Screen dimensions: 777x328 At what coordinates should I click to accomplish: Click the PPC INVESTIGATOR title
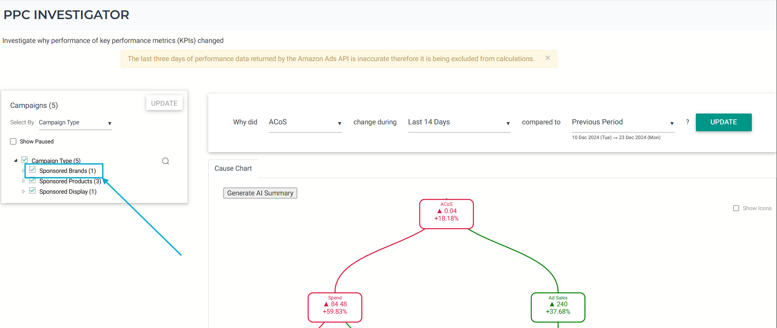click(x=66, y=15)
